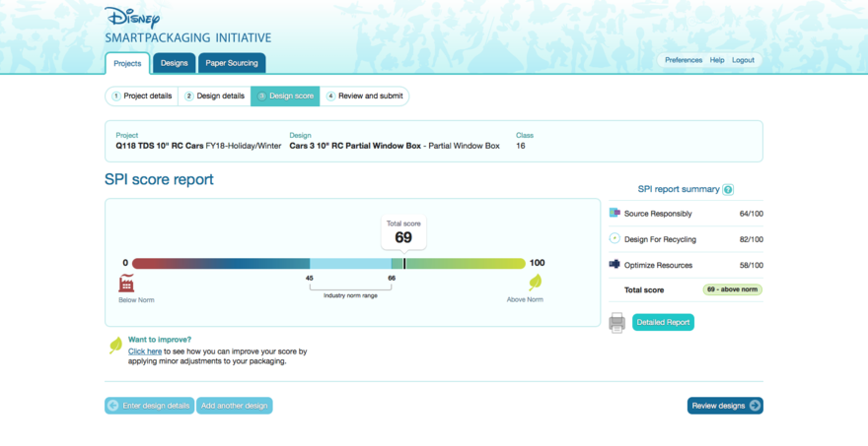Screen dimensions: 868x446
Task: Click the leaf icon next to Want to improve
Action: pos(115,345)
